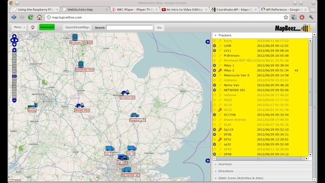This screenshot has width=325, height=183.
Task: Open the OpenStreetMap layer dropdown
Action: (x=77, y=27)
